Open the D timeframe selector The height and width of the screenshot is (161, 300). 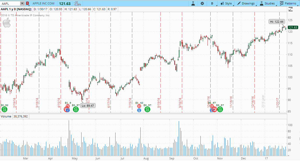(212, 3)
